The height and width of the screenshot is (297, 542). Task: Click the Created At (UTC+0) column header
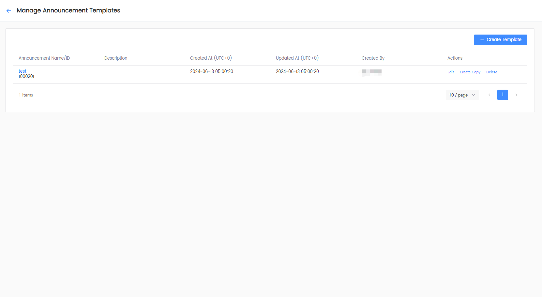click(211, 58)
